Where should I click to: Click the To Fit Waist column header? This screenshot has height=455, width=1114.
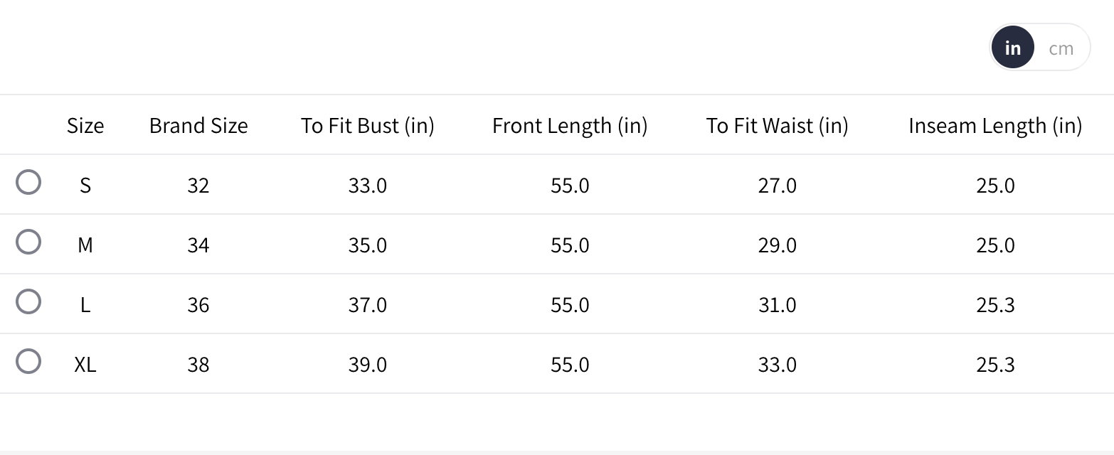(x=777, y=126)
